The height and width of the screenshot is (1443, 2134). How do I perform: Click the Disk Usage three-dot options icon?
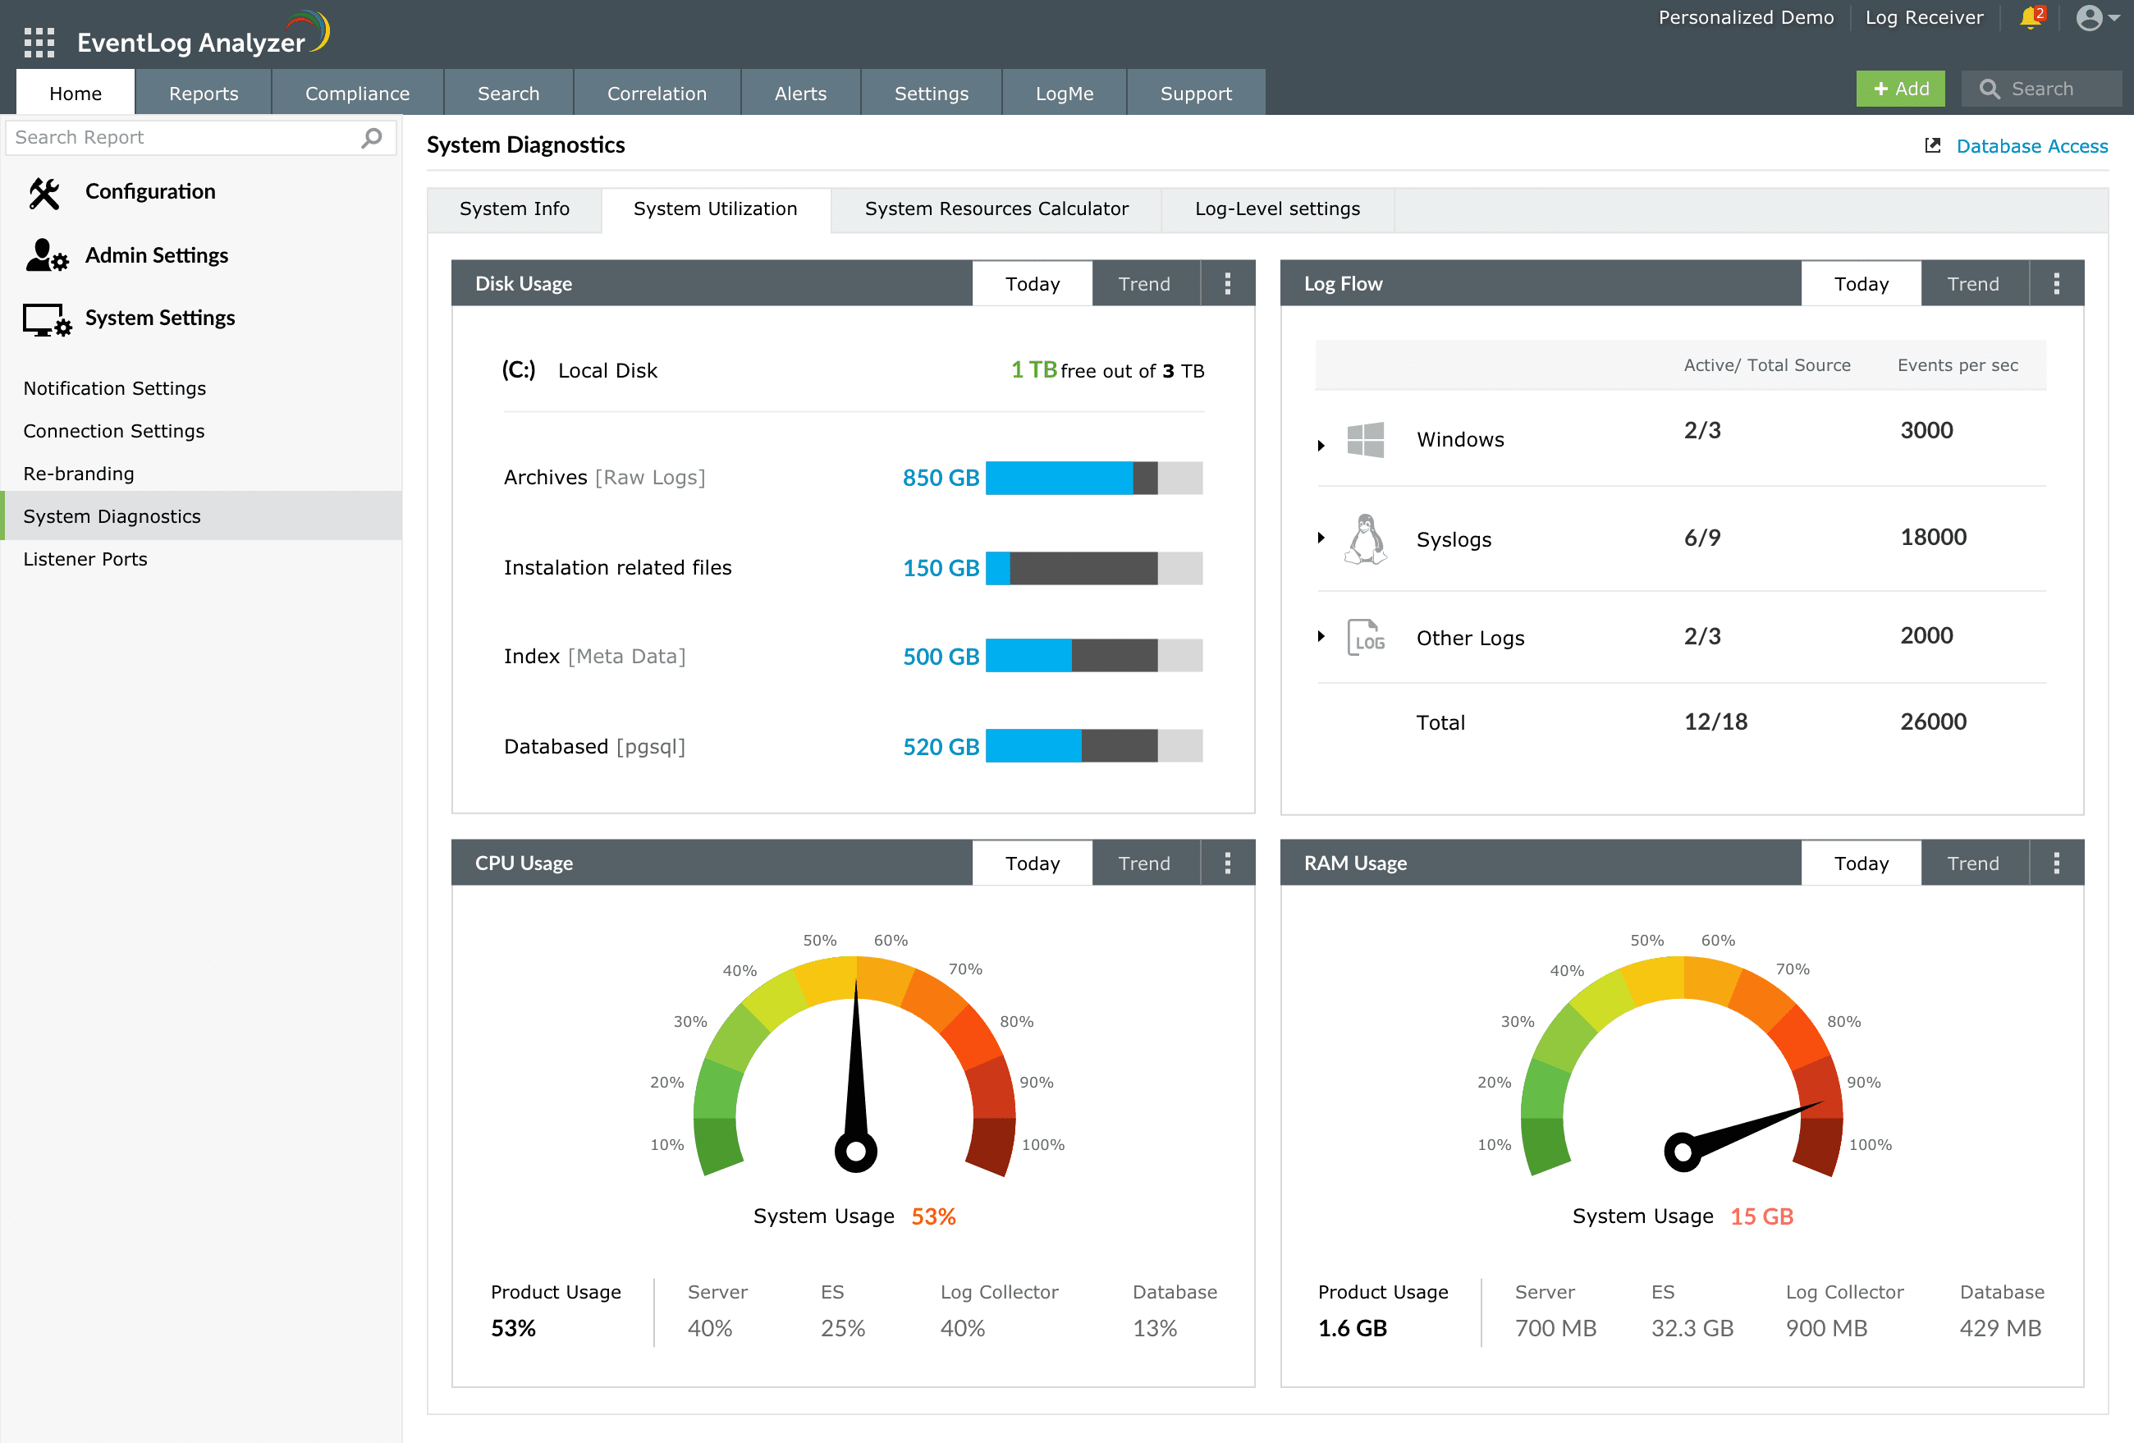(1227, 284)
